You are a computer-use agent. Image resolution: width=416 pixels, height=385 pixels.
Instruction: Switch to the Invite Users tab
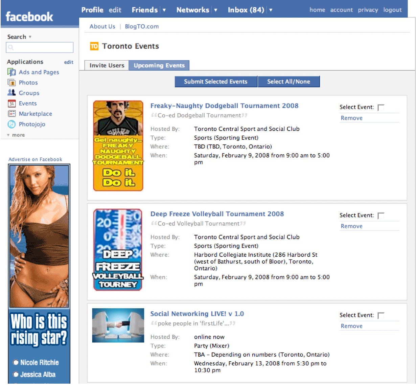click(107, 65)
